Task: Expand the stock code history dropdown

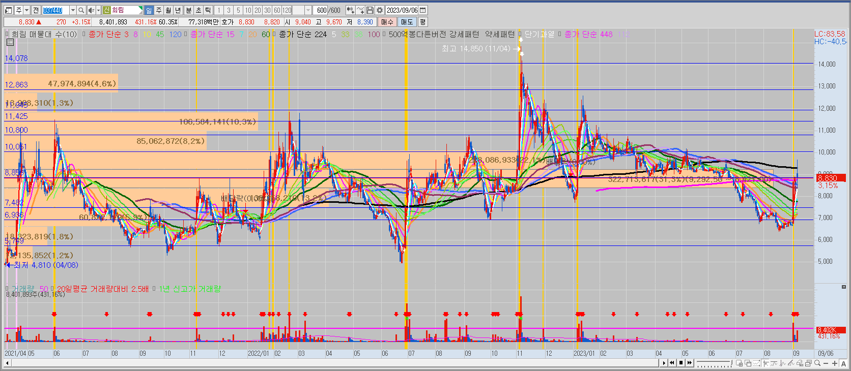Action: pos(73,10)
